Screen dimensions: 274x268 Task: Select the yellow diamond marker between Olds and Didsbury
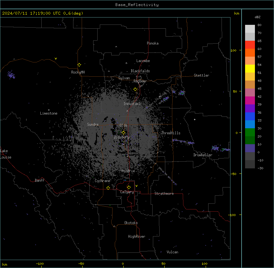click(x=123, y=133)
